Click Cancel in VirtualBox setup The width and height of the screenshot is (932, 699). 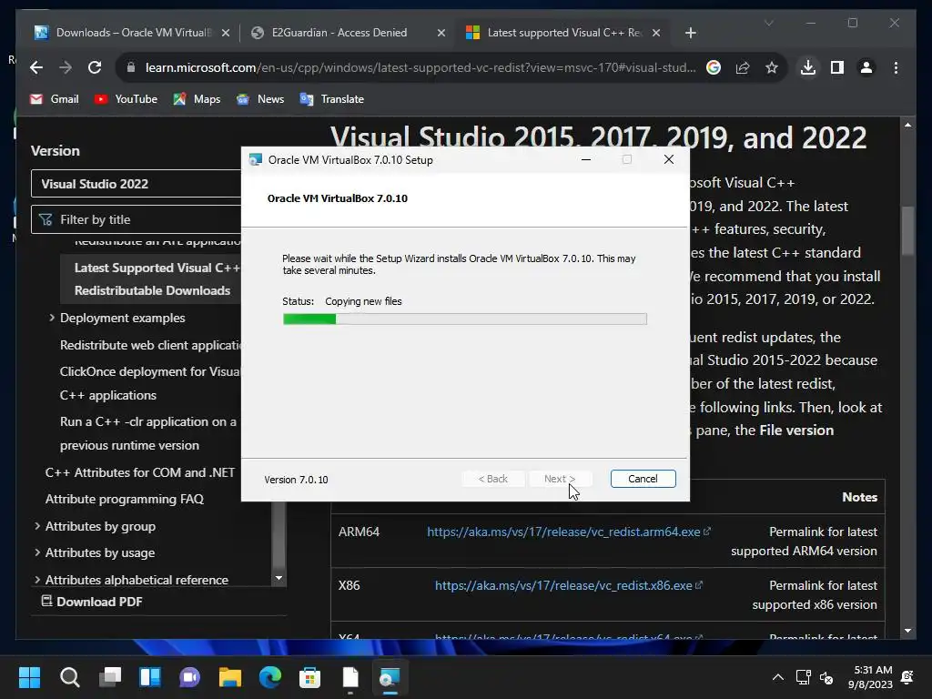click(643, 479)
